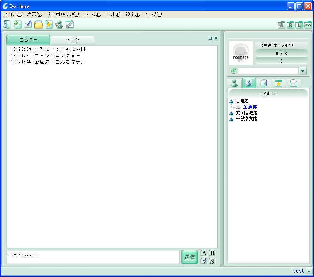Click the edit room pencil toolbar icon
The image size is (314, 277).
tap(28, 24)
